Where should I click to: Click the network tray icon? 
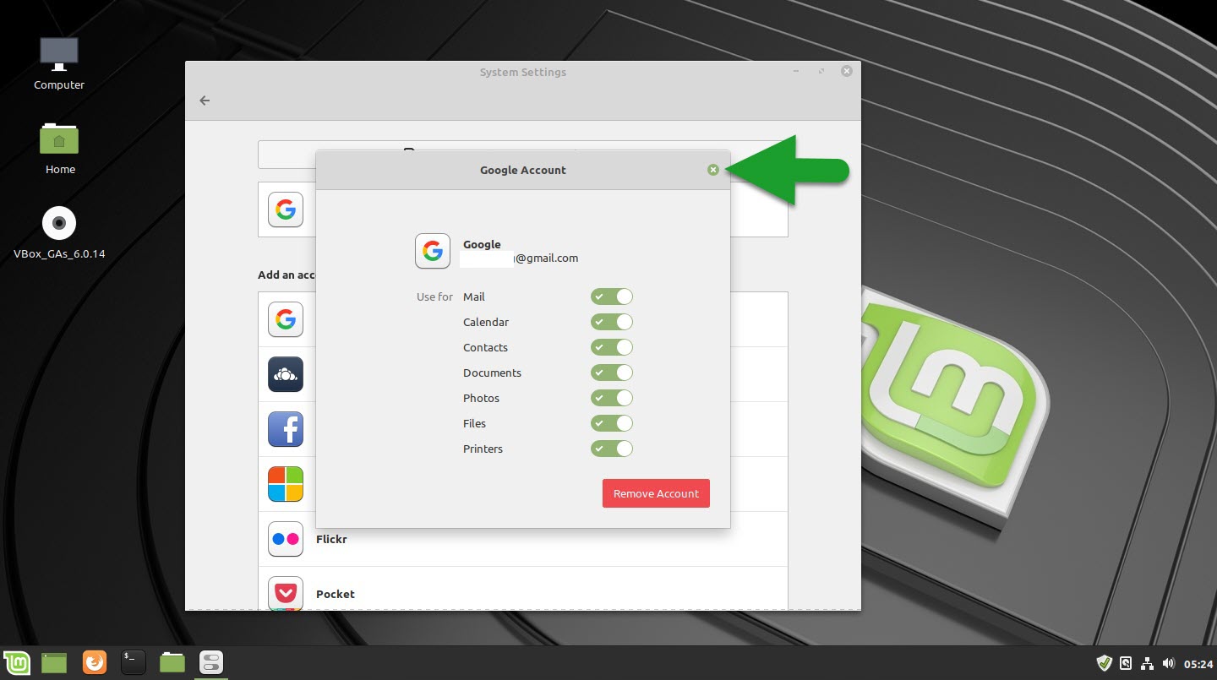coord(1148,663)
